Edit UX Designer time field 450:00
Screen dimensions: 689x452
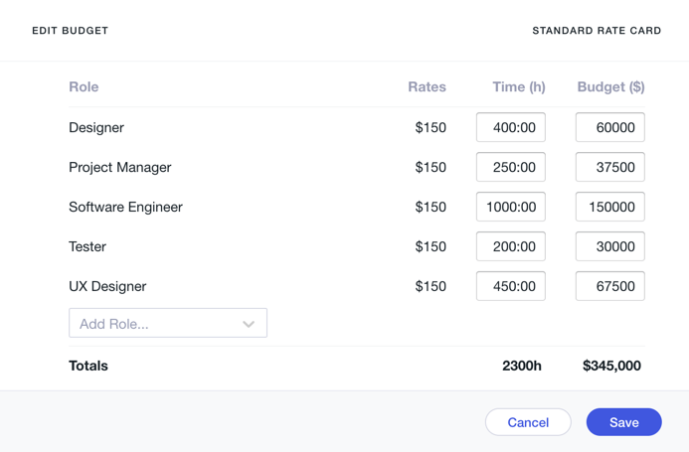tap(511, 286)
